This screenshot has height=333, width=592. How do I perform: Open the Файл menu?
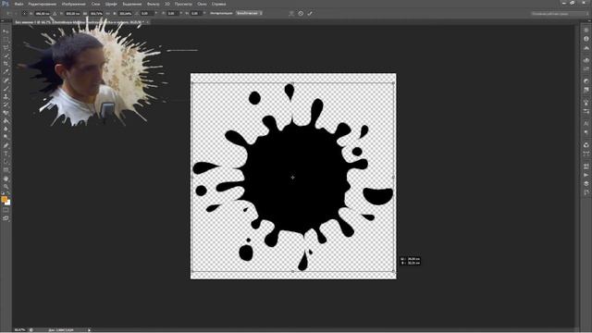click(18, 4)
